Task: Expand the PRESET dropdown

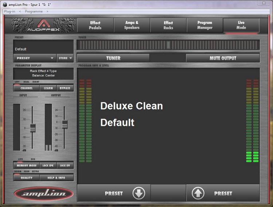Action: (x=35, y=58)
